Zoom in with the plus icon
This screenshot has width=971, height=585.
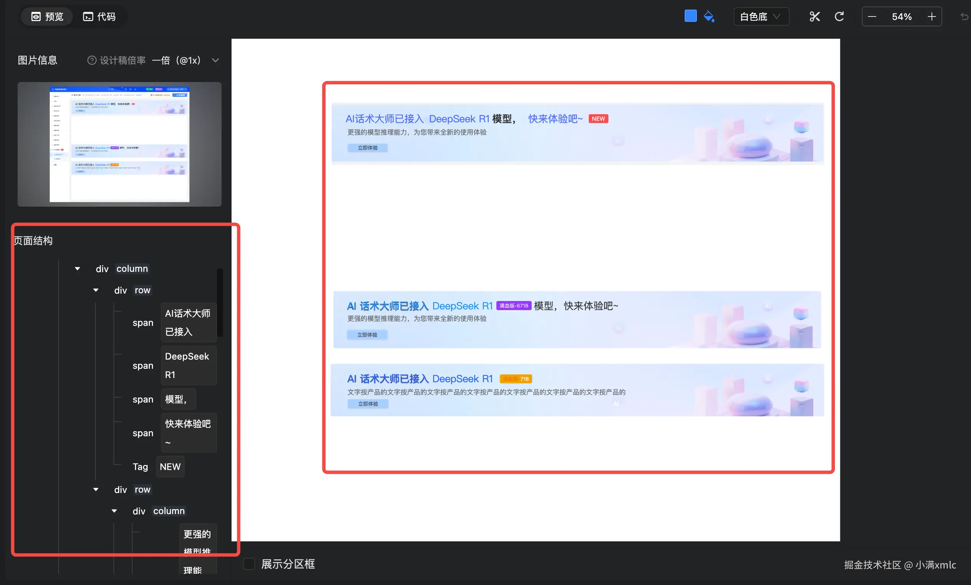[x=932, y=16]
